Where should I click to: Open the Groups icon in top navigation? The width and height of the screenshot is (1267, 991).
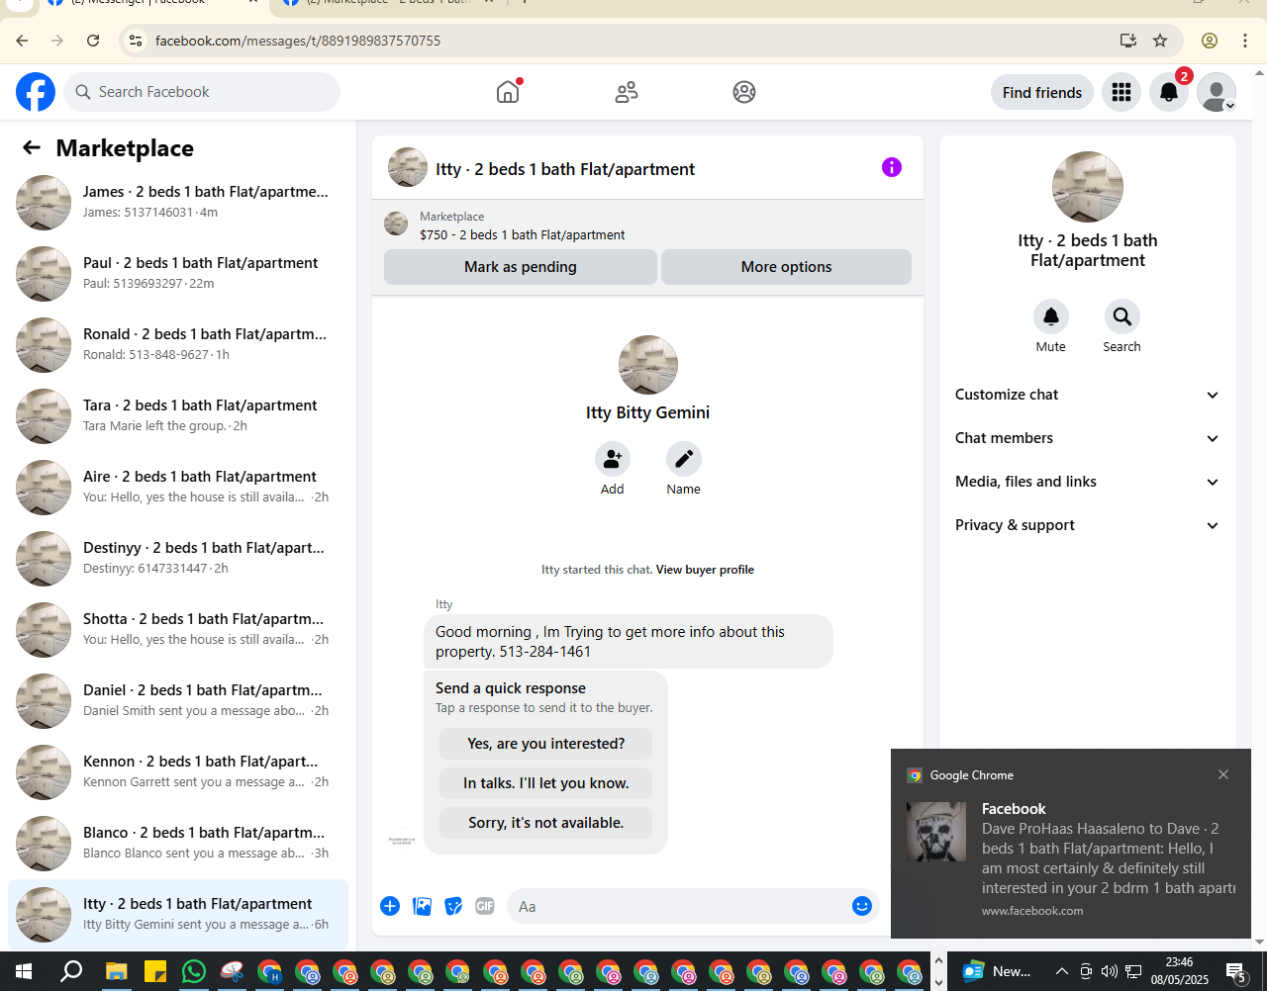pyautogui.click(x=744, y=92)
